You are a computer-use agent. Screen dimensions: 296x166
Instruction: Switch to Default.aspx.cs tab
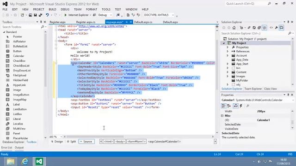[x=143, y=22]
